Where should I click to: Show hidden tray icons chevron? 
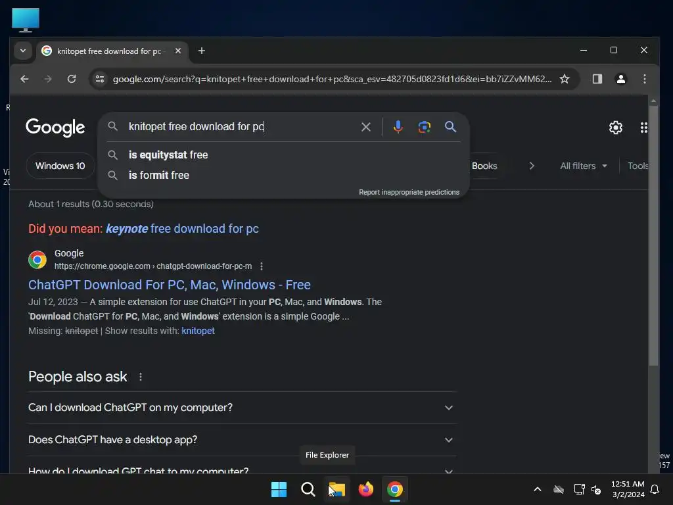(537, 489)
